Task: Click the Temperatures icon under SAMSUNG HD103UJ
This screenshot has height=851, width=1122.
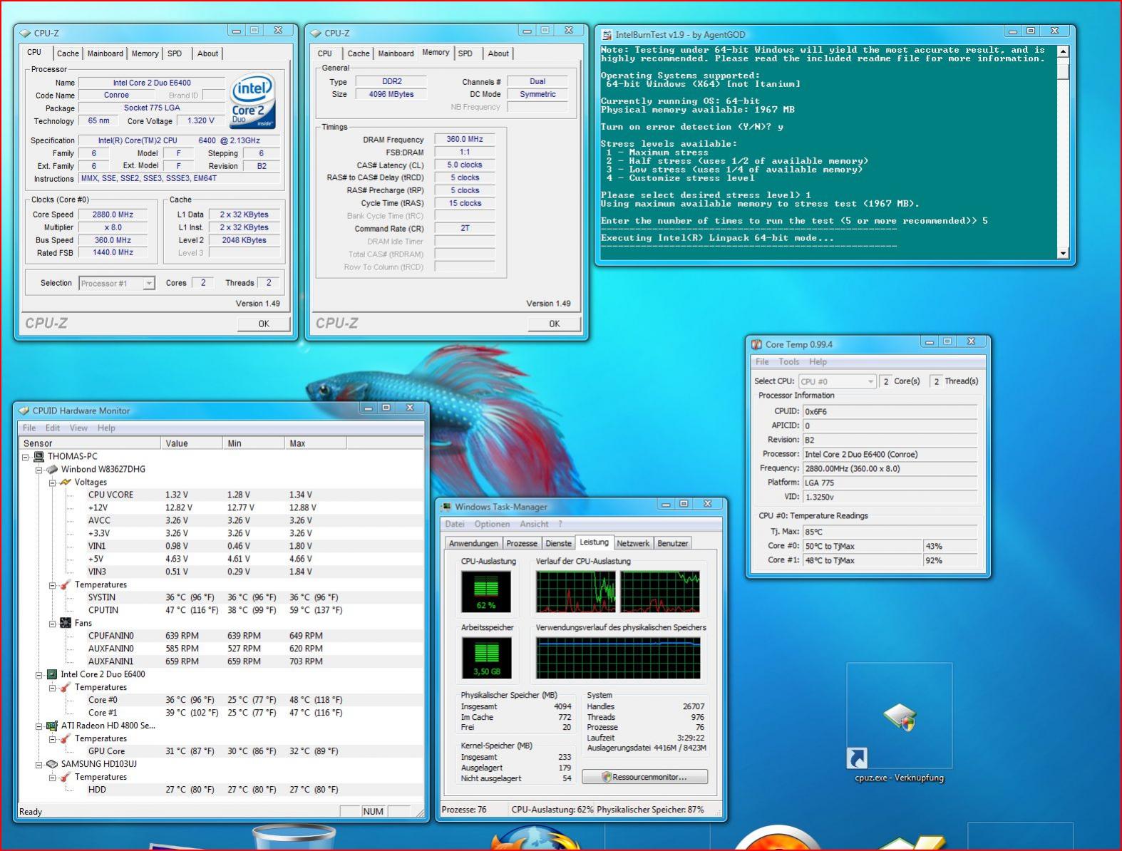Action: coord(66,777)
